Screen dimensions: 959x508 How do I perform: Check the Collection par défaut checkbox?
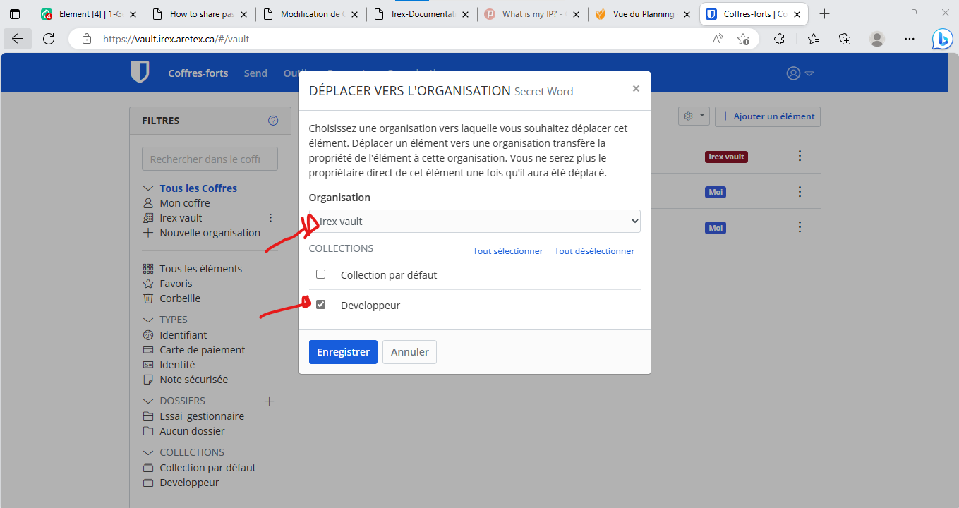pyautogui.click(x=321, y=274)
